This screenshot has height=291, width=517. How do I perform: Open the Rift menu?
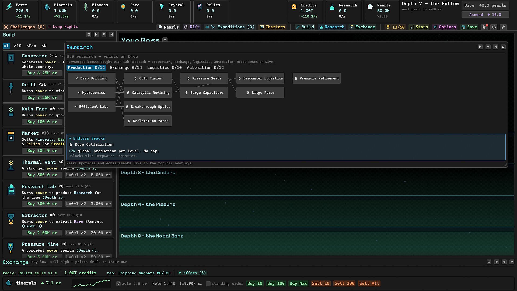[x=192, y=27]
